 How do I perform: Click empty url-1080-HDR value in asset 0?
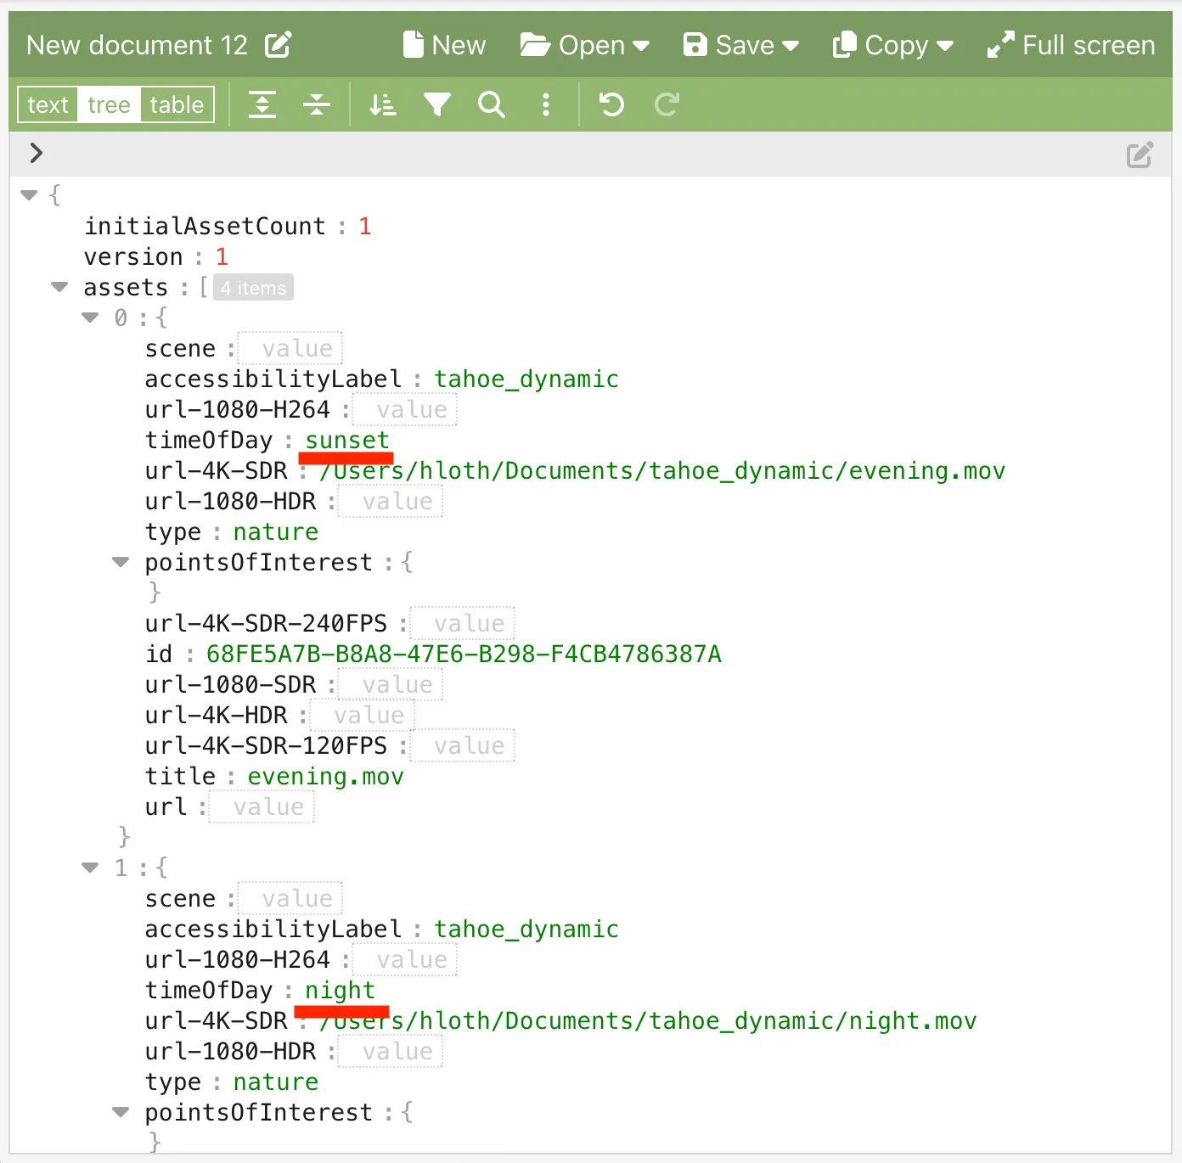coord(391,501)
